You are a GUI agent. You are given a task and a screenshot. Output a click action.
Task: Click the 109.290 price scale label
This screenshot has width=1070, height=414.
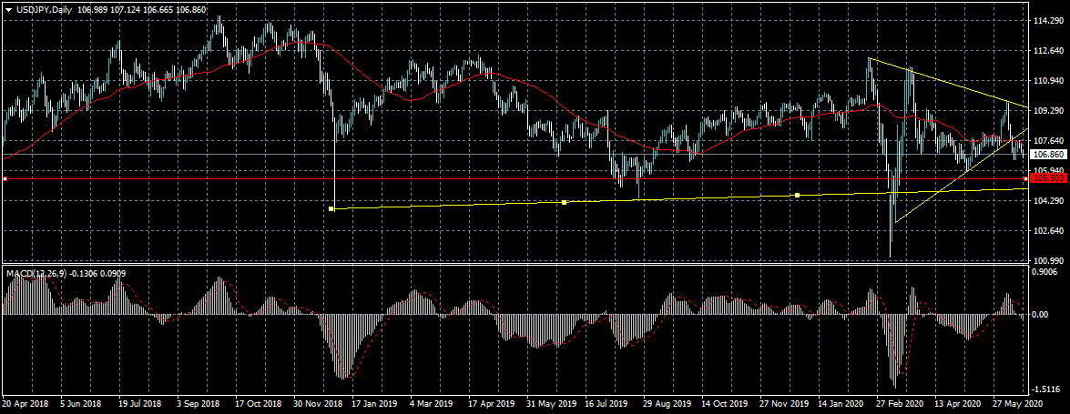tap(1050, 110)
